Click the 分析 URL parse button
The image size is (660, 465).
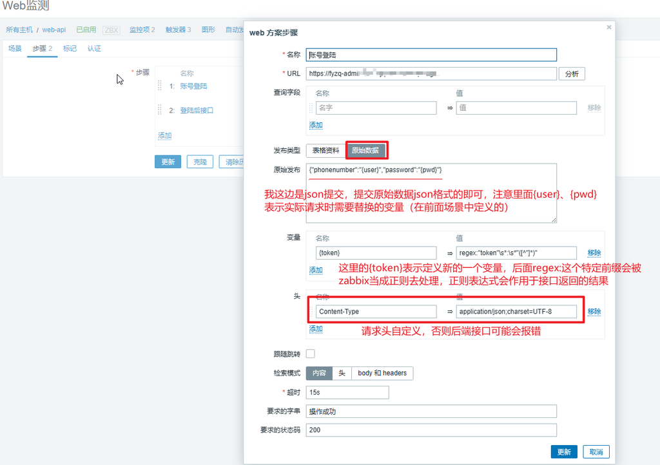coord(572,73)
